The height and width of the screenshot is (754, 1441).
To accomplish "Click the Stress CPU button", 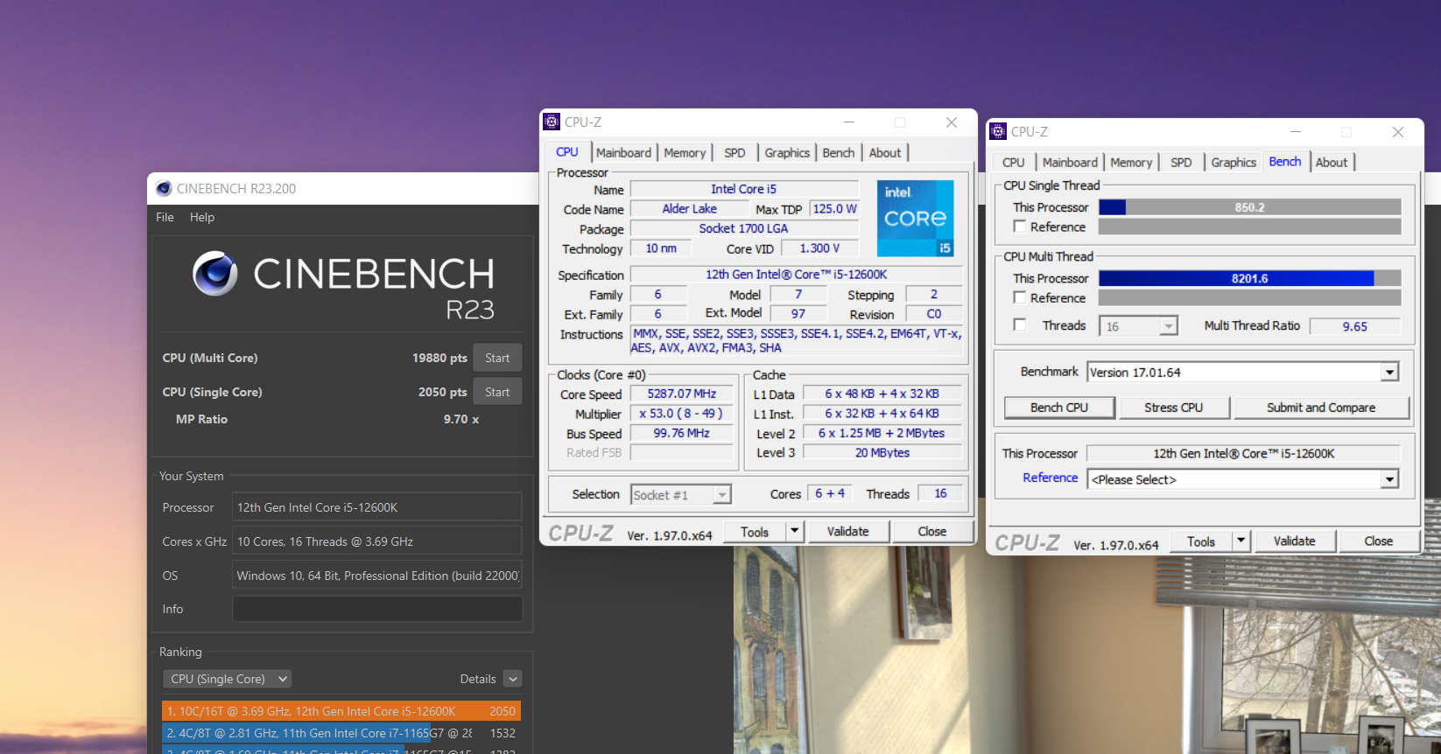I will coord(1174,408).
